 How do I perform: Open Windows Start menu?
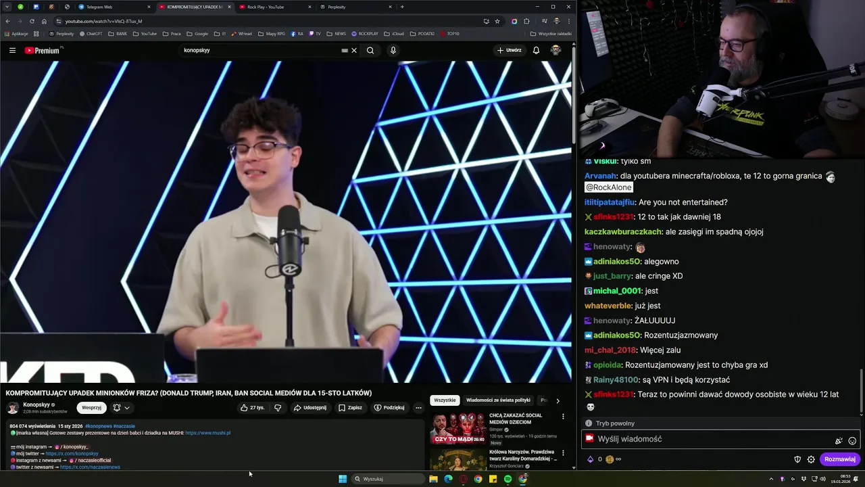click(343, 479)
